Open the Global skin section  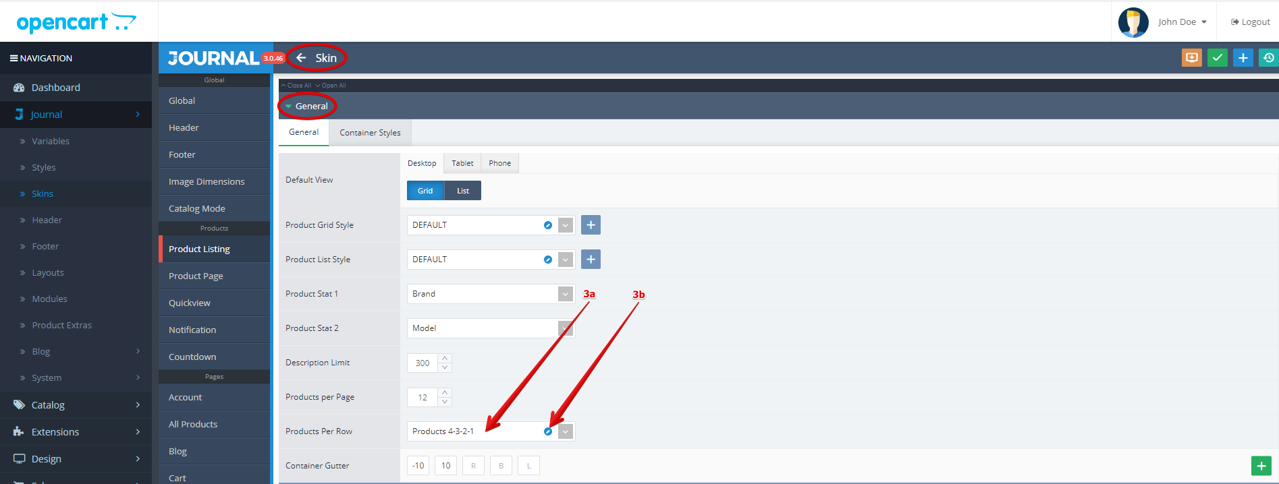[x=215, y=101]
